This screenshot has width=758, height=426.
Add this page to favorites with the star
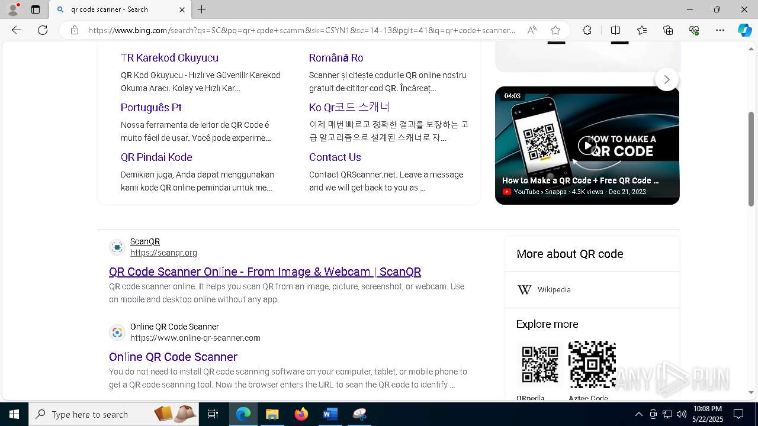pos(555,30)
